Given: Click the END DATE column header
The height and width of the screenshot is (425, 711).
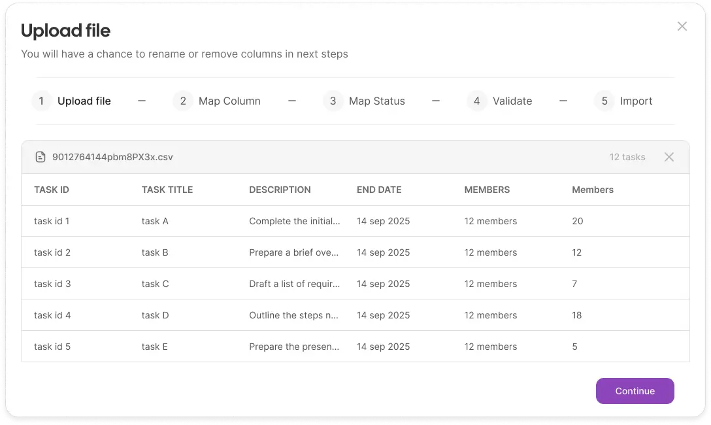Looking at the screenshot, I should click(x=379, y=190).
